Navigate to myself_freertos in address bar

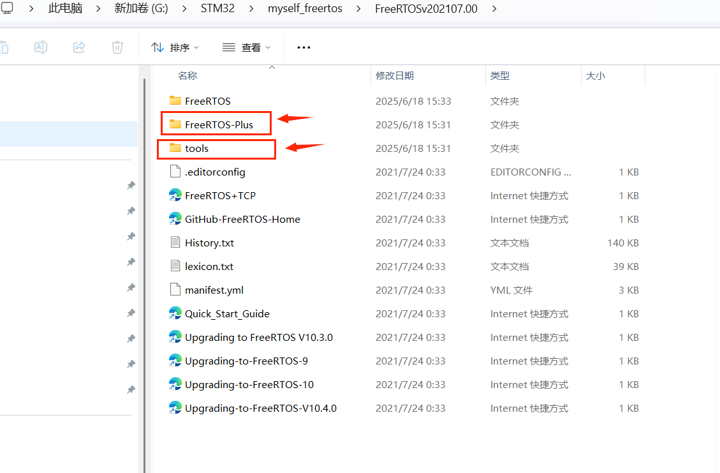(x=305, y=8)
